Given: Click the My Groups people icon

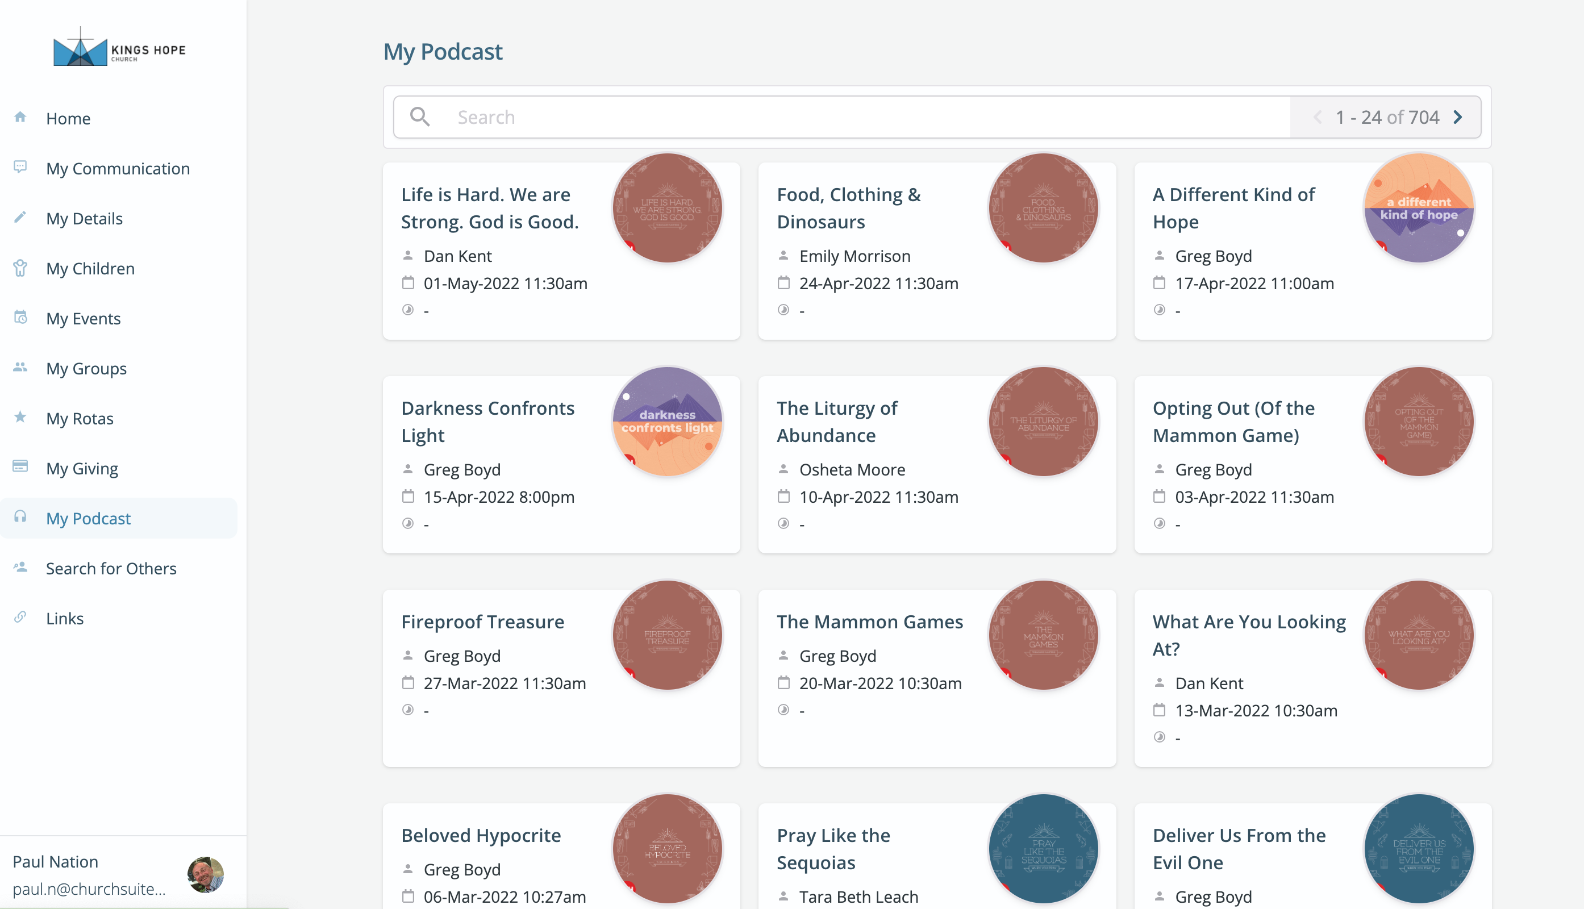Looking at the screenshot, I should 20,367.
